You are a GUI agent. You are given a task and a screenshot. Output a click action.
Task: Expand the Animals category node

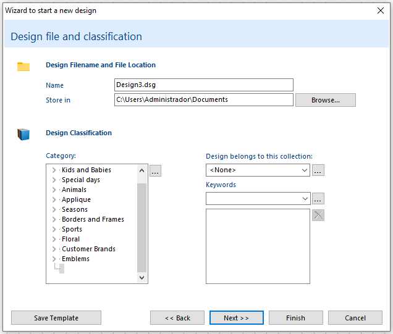[x=54, y=190]
